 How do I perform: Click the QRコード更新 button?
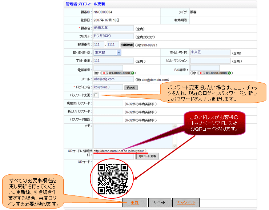tap(147, 156)
